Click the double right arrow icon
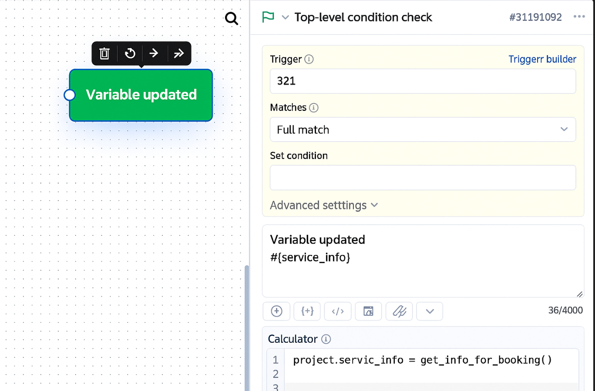The height and width of the screenshot is (391, 595). pyautogui.click(x=178, y=53)
